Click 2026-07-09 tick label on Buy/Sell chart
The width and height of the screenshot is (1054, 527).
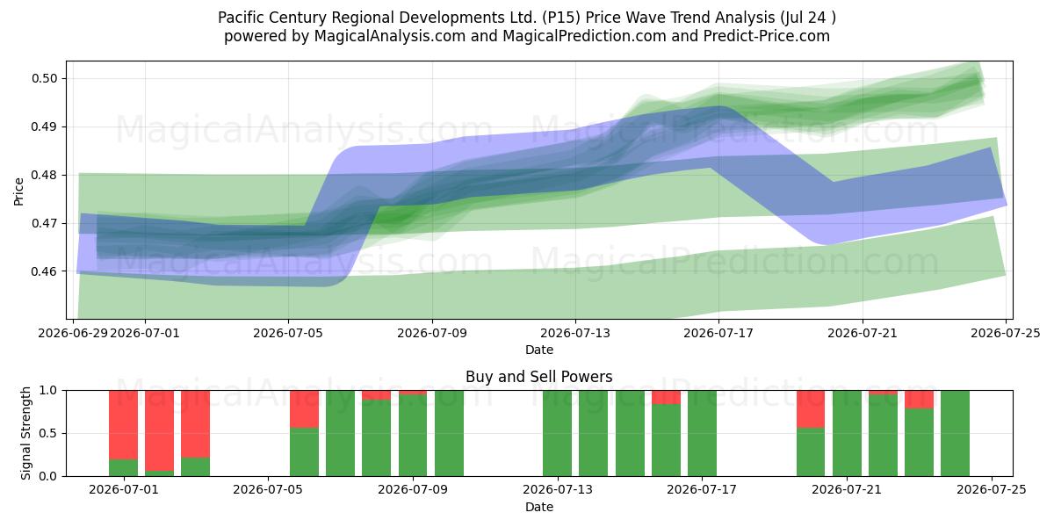413,489
